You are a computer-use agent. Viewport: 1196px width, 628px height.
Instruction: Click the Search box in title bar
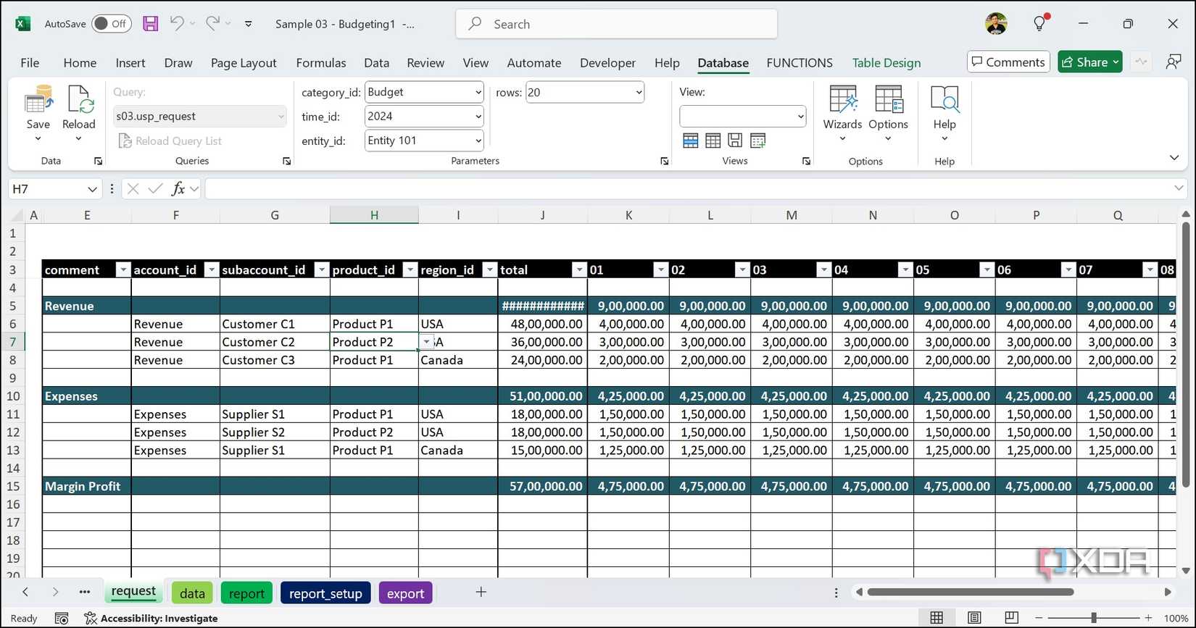[x=617, y=24]
